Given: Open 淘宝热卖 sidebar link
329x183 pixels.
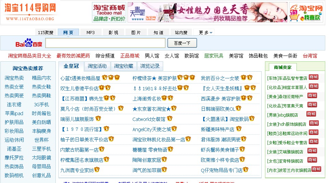Looking at the screenshot, I should pyautogui.click(x=14, y=78).
